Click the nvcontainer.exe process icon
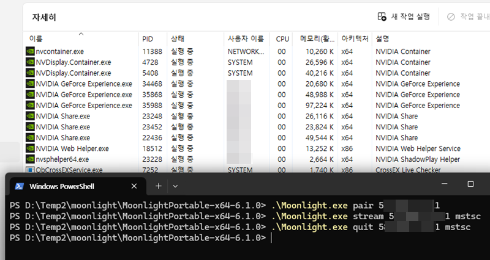The width and height of the screenshot is (490, 260). tap(30, 51)
